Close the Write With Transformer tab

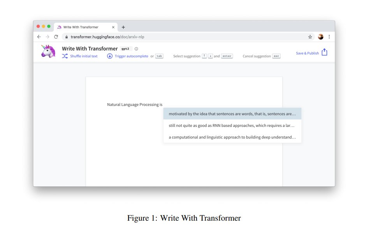pos(113,27)
